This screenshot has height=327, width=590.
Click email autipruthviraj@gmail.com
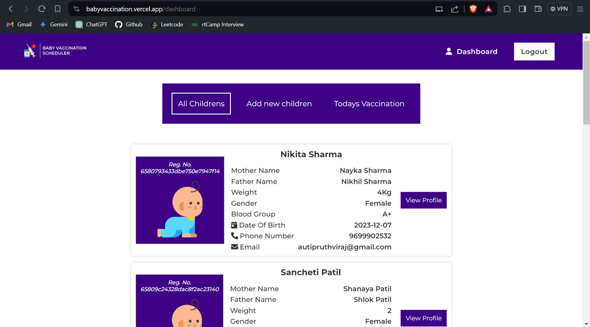pyautogui.click(x=345, y=247)
